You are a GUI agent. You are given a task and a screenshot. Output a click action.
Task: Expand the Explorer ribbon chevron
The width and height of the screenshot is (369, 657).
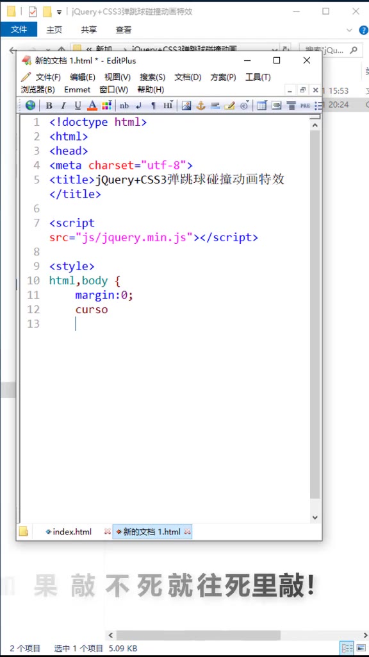tap(349, 30)
